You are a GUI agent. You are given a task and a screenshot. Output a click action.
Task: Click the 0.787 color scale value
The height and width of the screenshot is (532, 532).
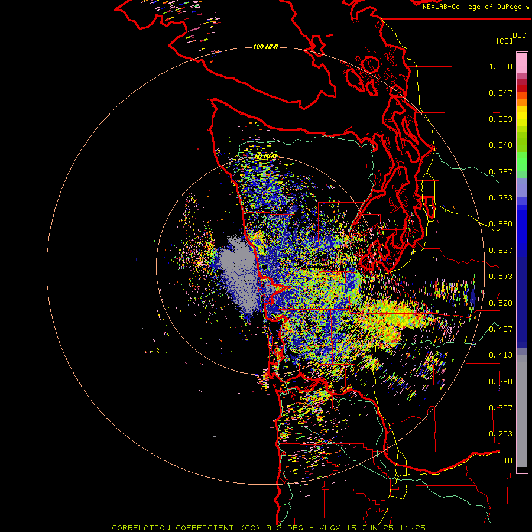(x=501, y=171)
